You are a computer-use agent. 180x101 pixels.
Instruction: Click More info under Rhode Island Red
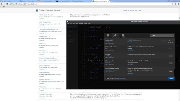tap(42, 19)
